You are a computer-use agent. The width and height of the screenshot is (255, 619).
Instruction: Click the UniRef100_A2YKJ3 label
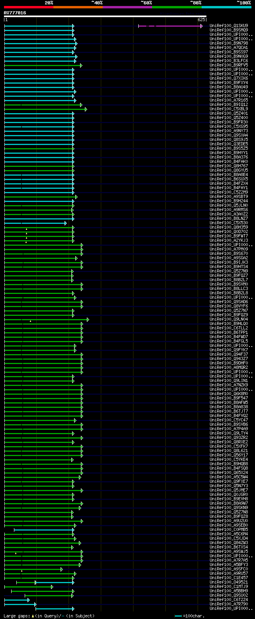pos(229,240)
